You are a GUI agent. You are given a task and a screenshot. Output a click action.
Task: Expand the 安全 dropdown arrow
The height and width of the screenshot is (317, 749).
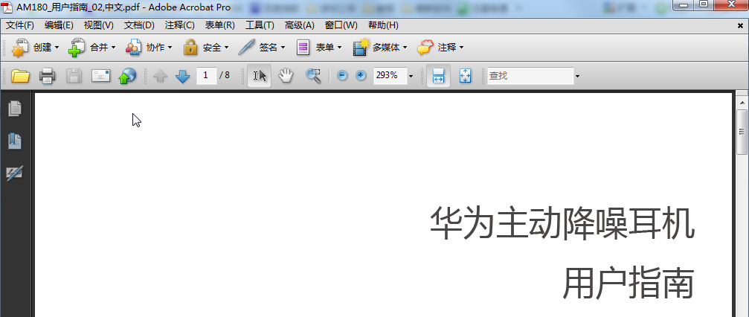226,48
